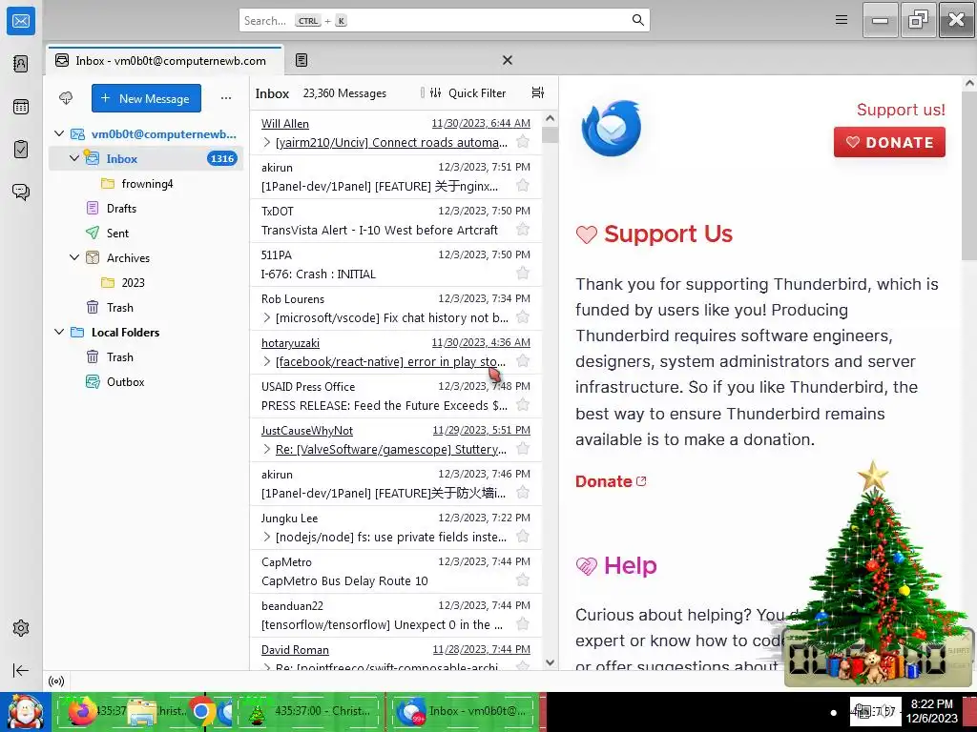The width and height of the screenshot is (977, 732).
Task: Open the Tasks space
Action: (21, 150)
